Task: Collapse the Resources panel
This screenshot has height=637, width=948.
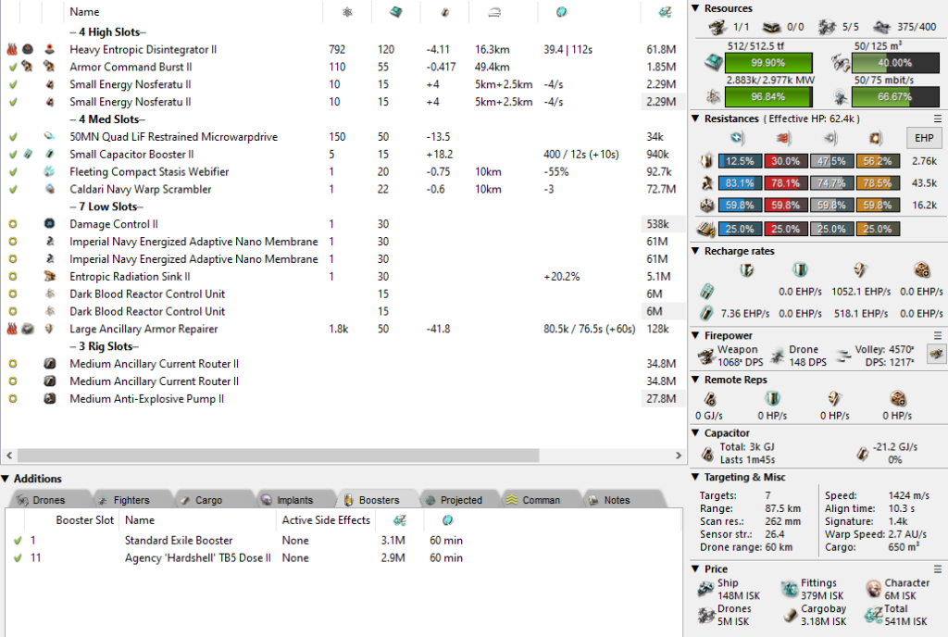Action: pos(696,8)
